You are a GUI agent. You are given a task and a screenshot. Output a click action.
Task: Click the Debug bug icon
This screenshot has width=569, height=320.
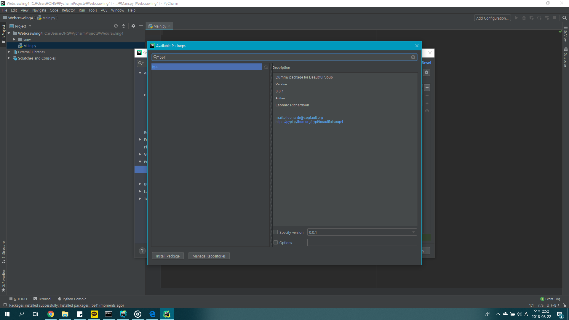pos(524,18)
